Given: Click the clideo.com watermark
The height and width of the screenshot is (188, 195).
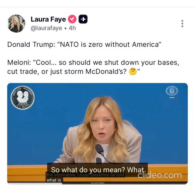Looking at the screenshot, I should (x=160, y=175).
